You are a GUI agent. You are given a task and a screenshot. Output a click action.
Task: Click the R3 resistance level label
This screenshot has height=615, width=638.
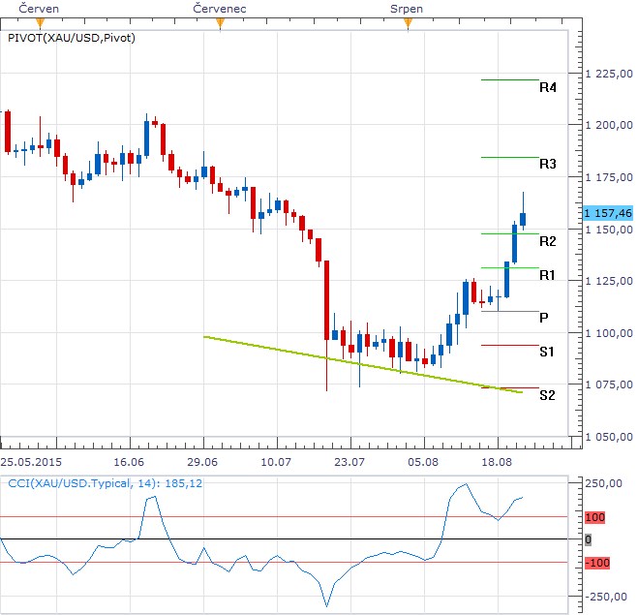point(548,164)
